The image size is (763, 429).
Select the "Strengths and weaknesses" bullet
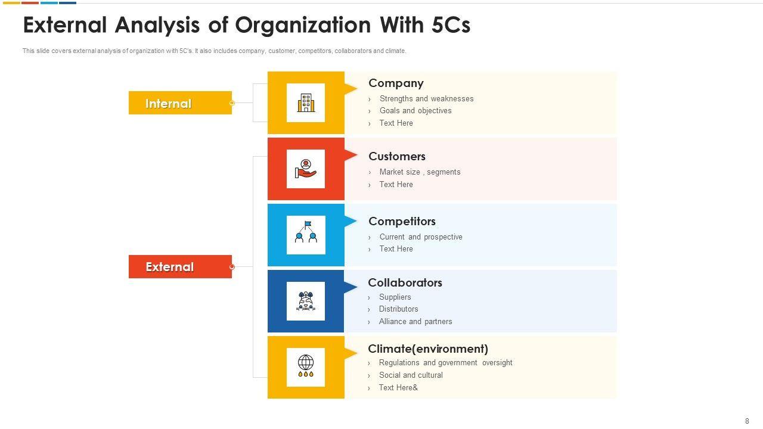(426, 99)
